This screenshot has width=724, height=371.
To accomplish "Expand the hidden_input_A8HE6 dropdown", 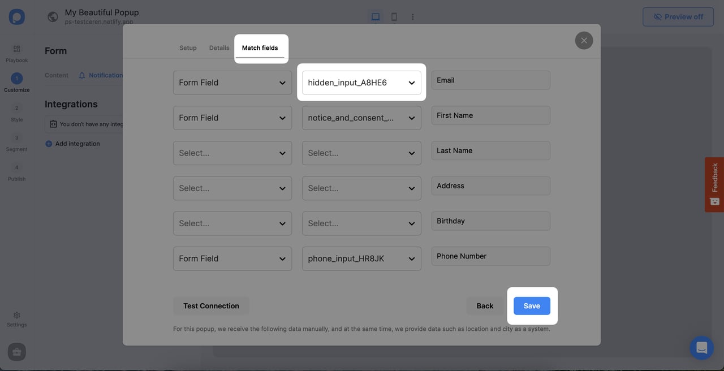I will point(361,83).
